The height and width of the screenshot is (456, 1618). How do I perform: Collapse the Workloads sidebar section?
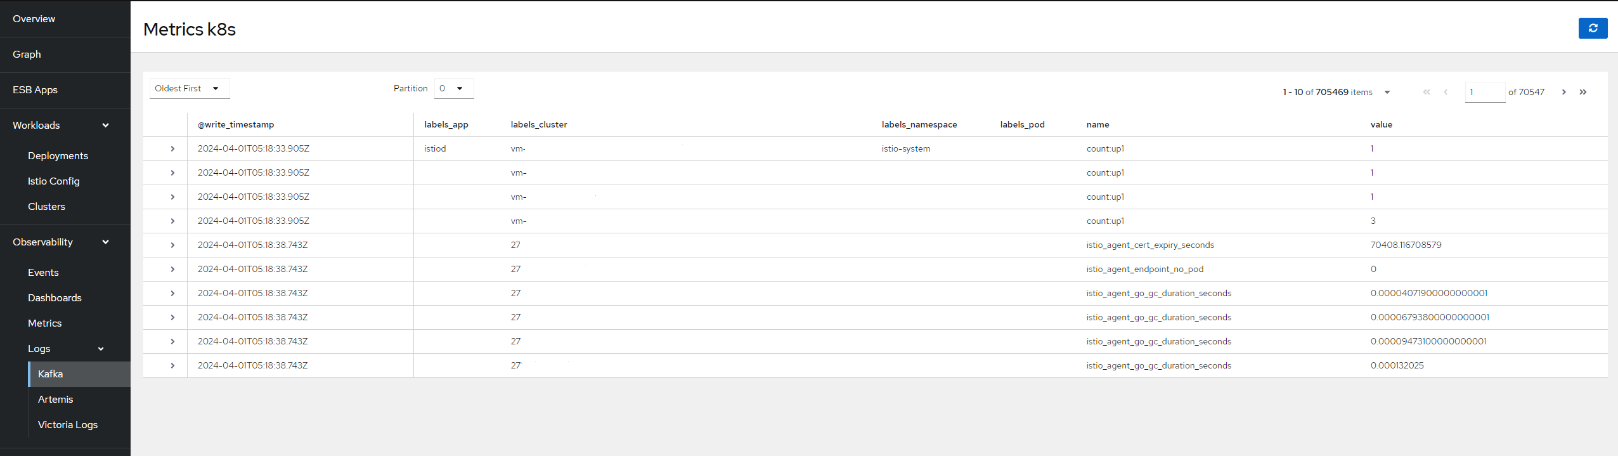click(x=105, y=126)
